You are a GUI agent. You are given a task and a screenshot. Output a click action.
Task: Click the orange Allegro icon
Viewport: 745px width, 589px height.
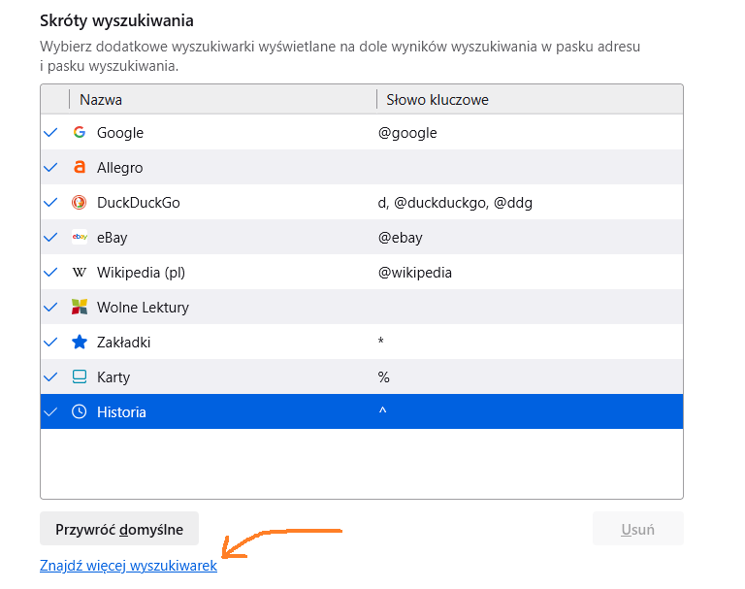[80, 168]
